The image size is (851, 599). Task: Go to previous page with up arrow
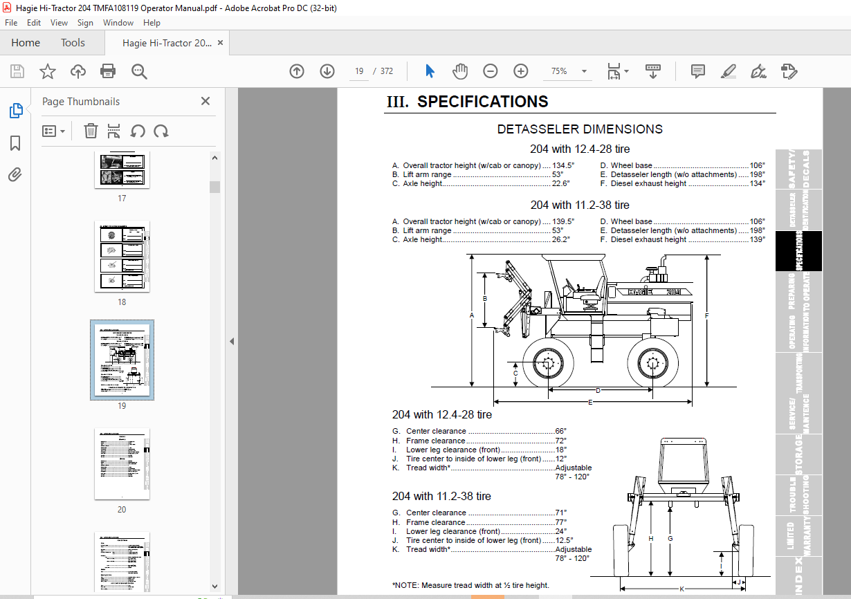[x=297, y=71]
